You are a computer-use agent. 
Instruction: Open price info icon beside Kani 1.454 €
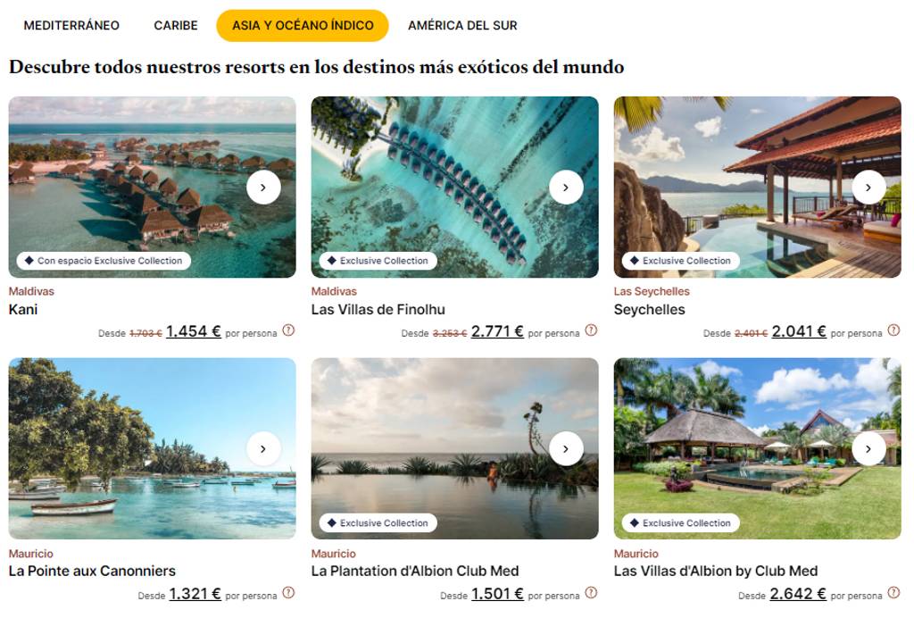tap(288, 330)
